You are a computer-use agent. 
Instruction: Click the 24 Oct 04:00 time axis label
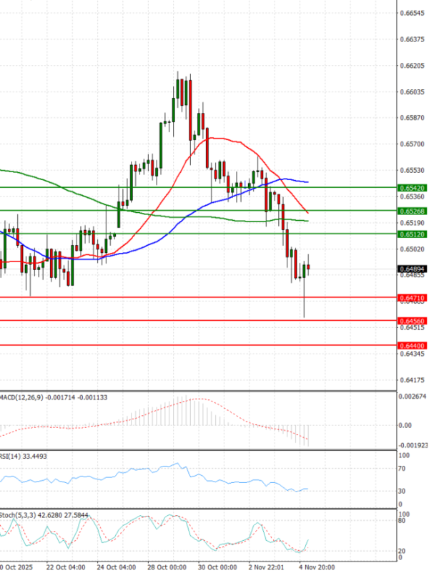pos(116,567)
